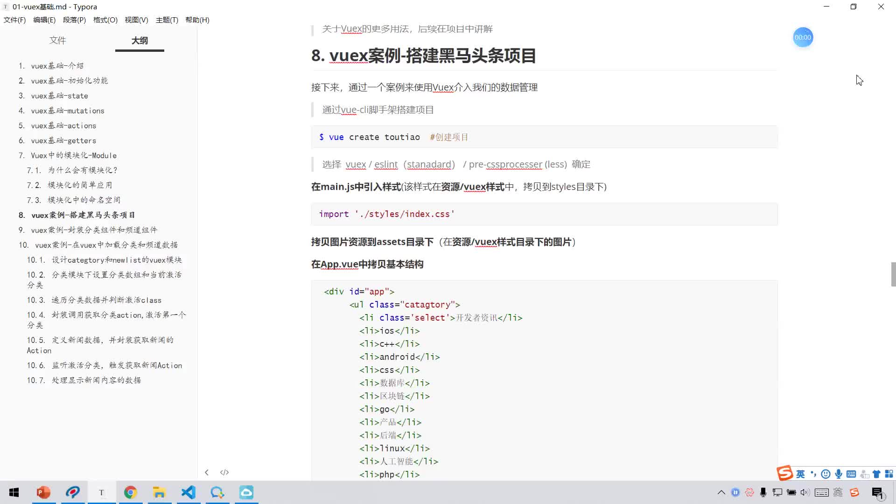Open File Explorer from the taskbar
This screenshot has height=504, width=896.
click(x=159, y=492)
